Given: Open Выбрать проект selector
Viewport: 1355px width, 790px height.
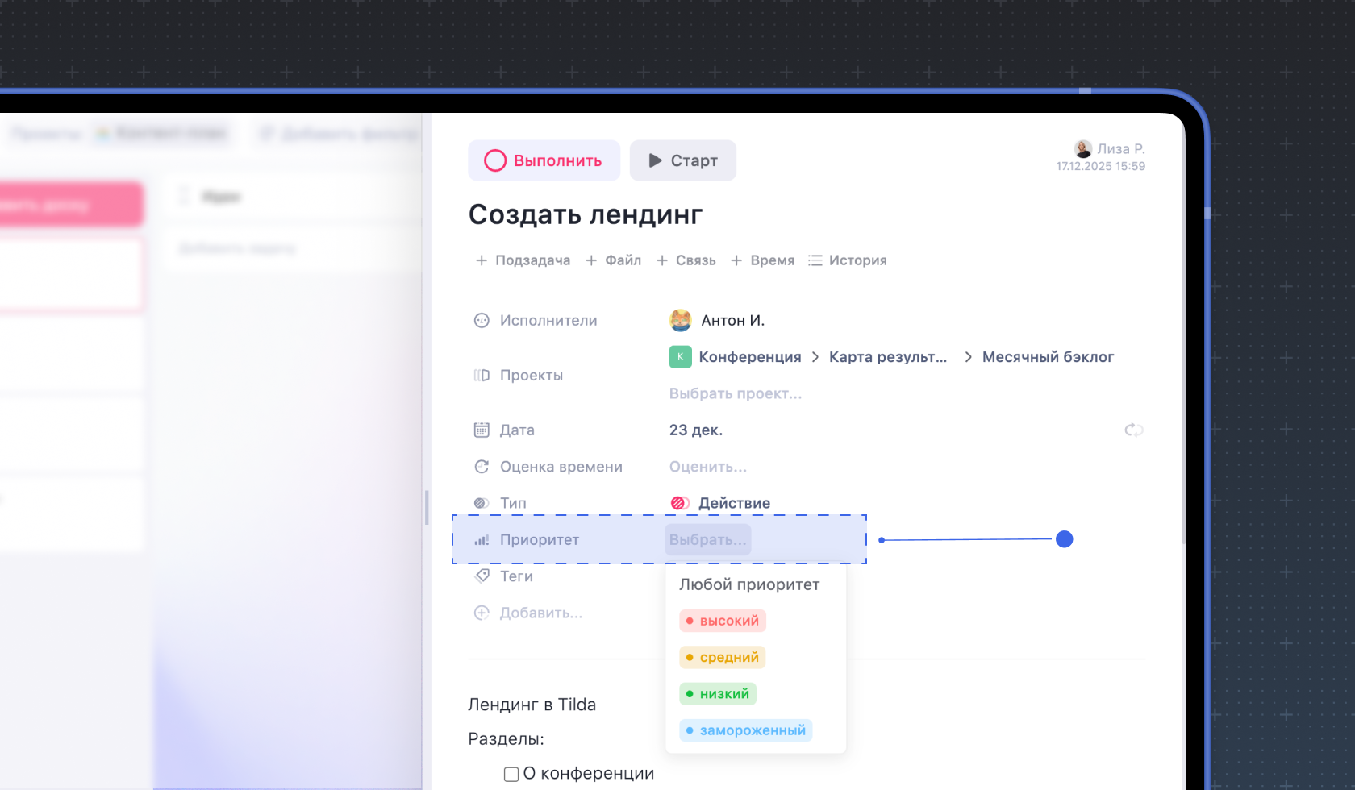Looking at the screenshot, I should [x=735, y=394].
